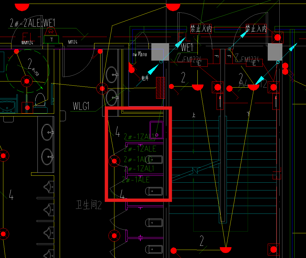Select the white WE1 label near the stair door

click(187, 48)
